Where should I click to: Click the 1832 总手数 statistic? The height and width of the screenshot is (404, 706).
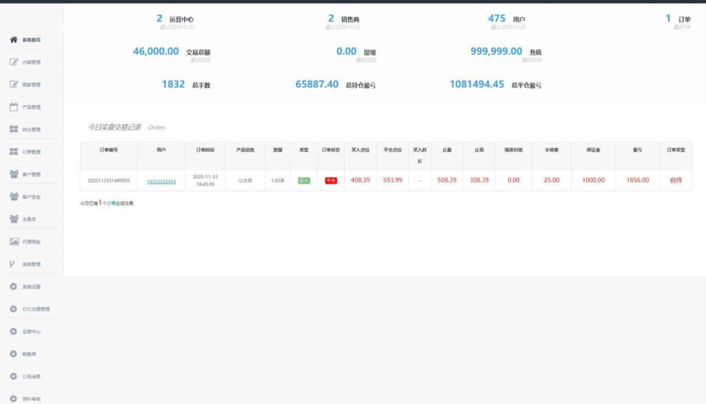[x=186, y=85]
